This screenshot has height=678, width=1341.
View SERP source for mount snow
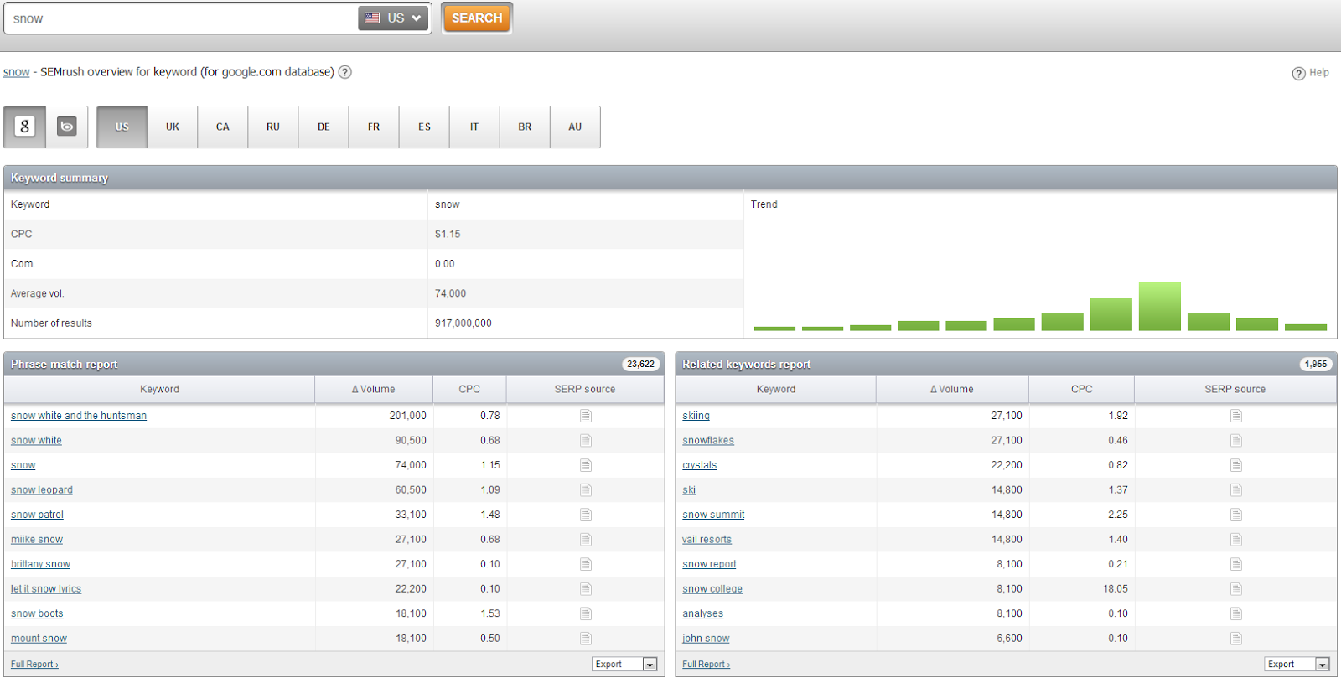point(585,639)
